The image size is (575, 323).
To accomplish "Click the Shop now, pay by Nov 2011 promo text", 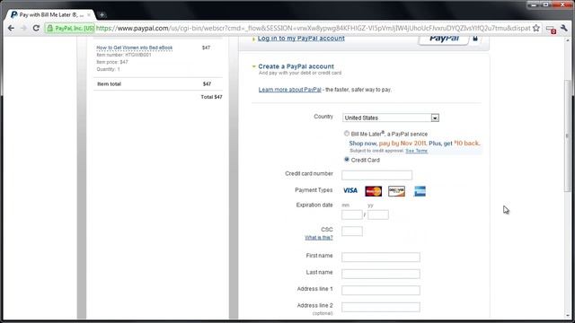I will (414, 144).
